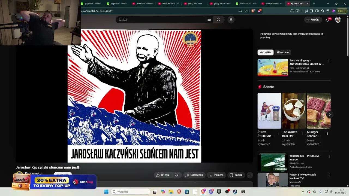Show next Shorts with the right chevron

[330, 115]
